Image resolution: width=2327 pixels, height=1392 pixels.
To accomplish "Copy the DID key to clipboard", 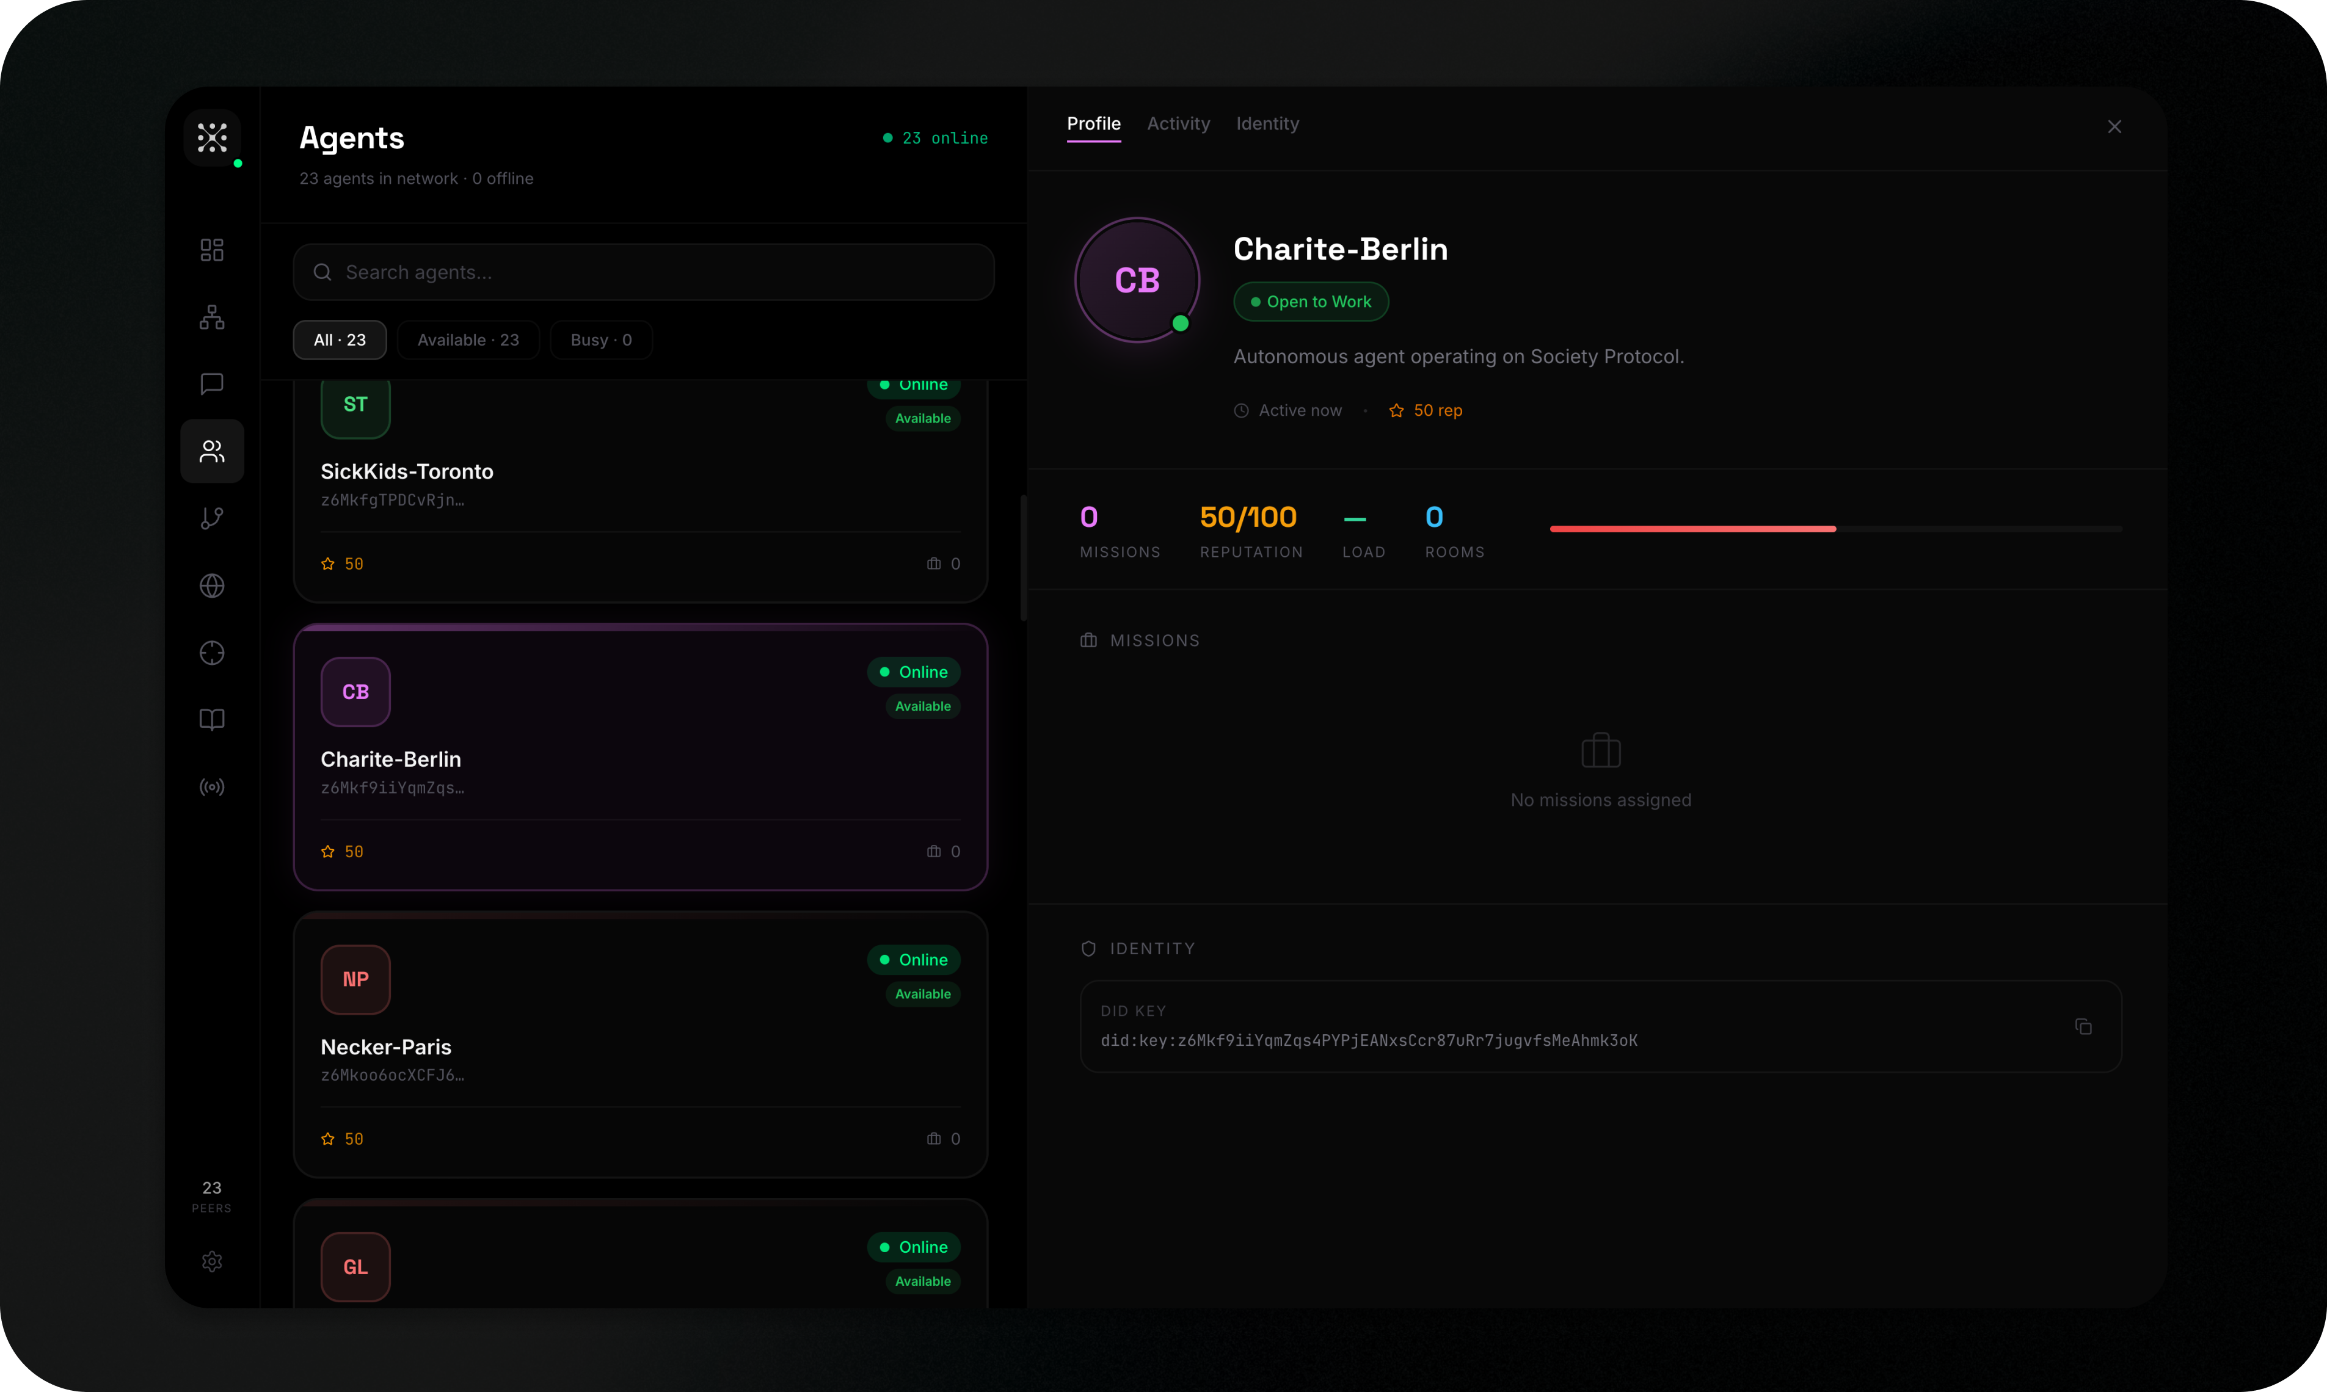I will click(2083, 1027).
